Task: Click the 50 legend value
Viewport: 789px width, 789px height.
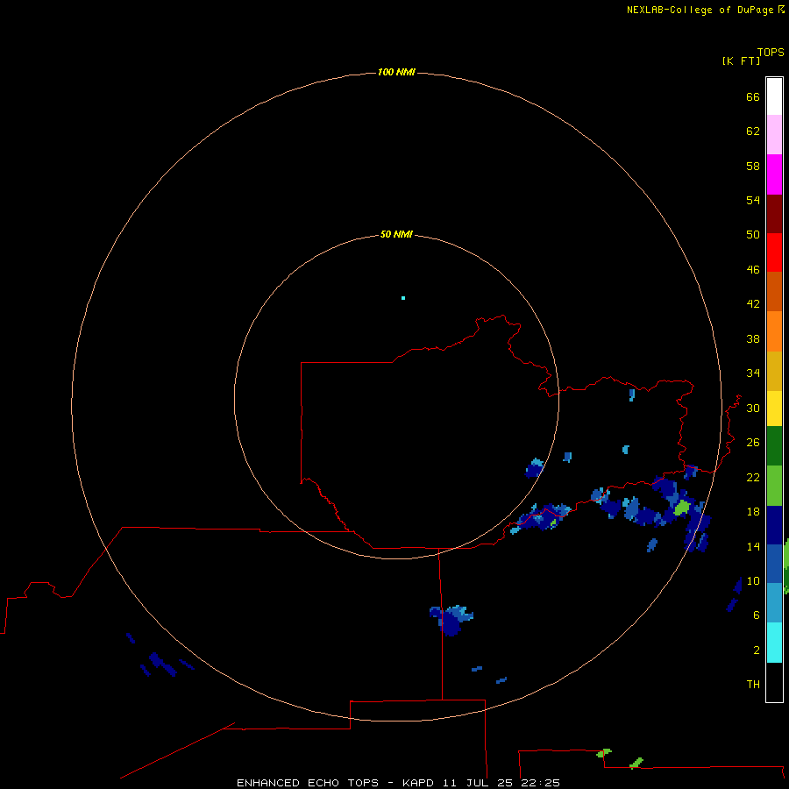Action: tap(753, 235)
